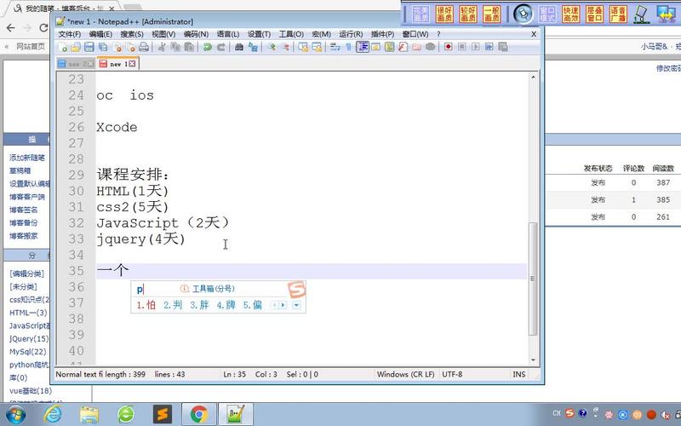
Task: Click the Cut scissors icon
Action: 162,47
